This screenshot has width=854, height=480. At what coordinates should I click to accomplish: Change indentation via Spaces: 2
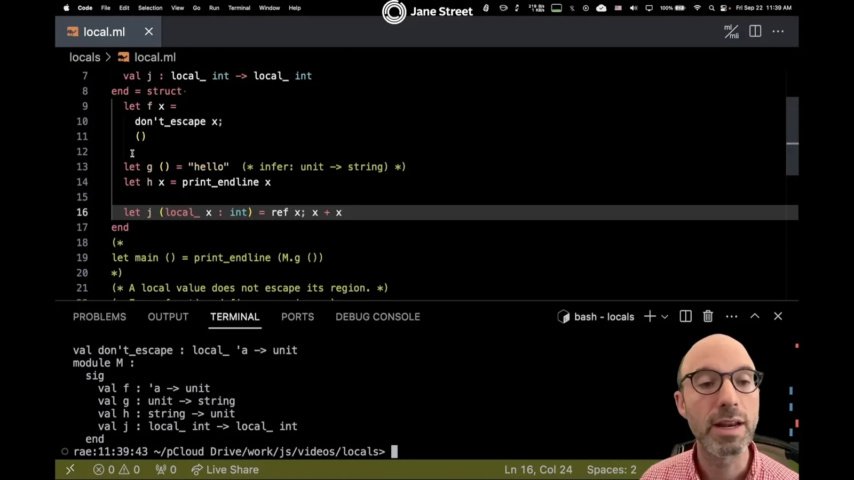pyautogui.click(x=612, y=470)
